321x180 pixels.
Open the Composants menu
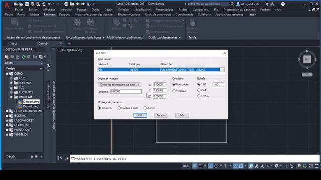[x=201, y=10]
